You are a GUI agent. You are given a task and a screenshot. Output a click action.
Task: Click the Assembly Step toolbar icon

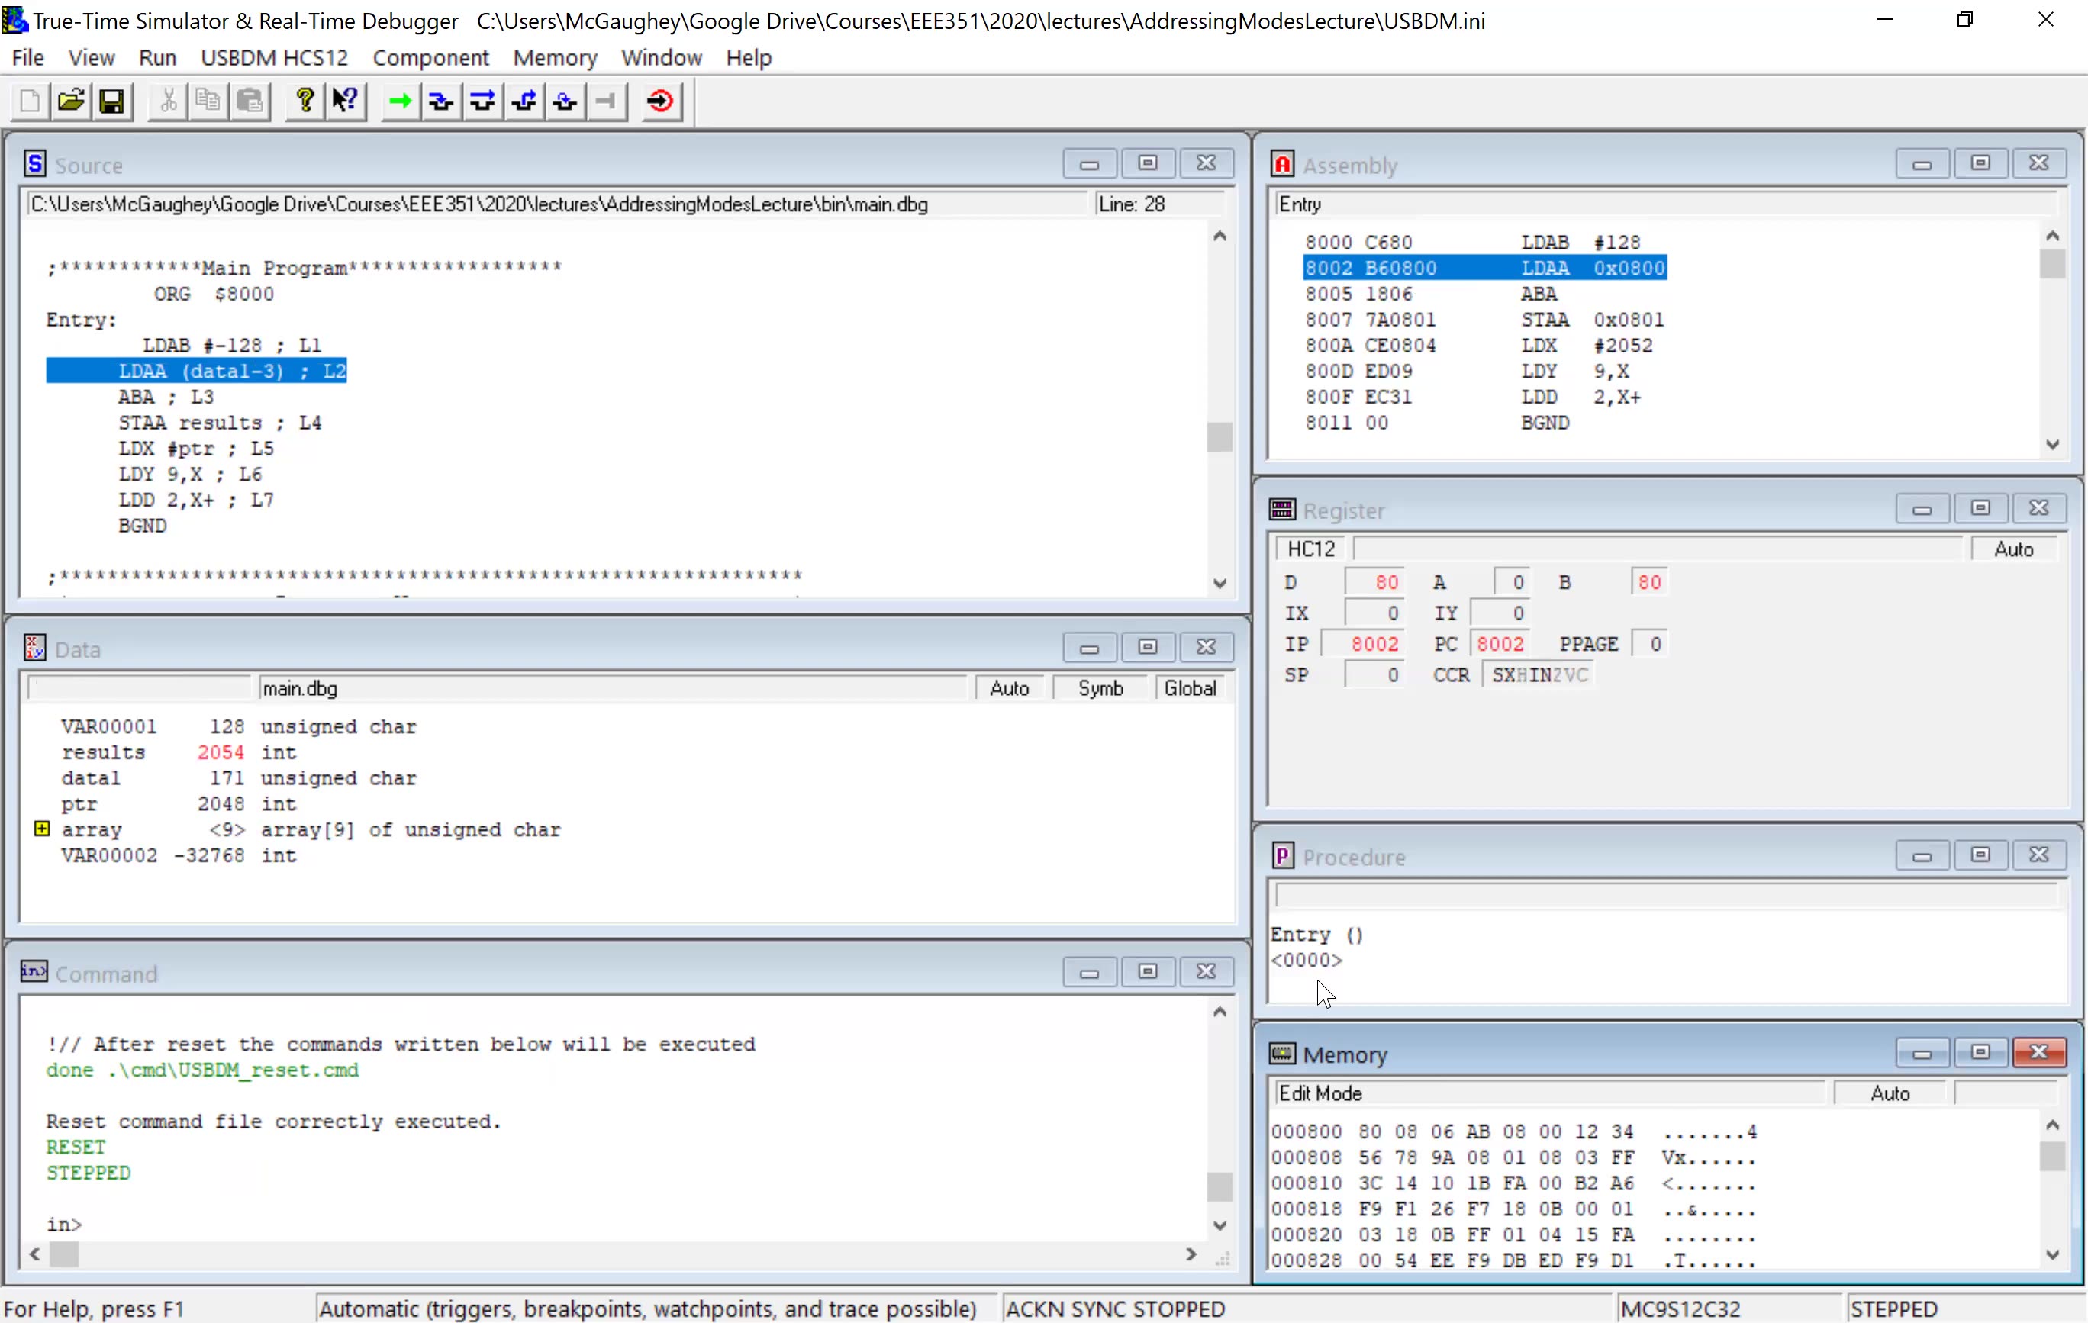pyautogui.click(x=565, y=101)
